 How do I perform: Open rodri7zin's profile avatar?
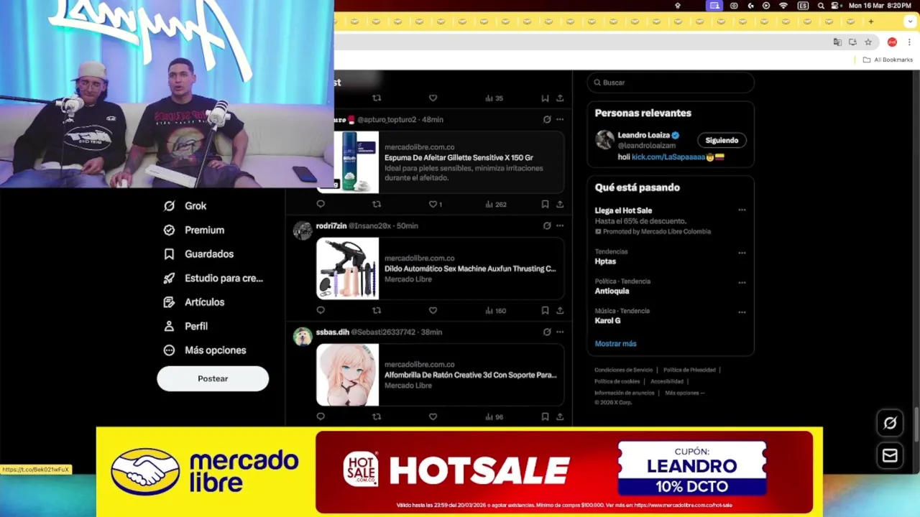pos(303,230)
